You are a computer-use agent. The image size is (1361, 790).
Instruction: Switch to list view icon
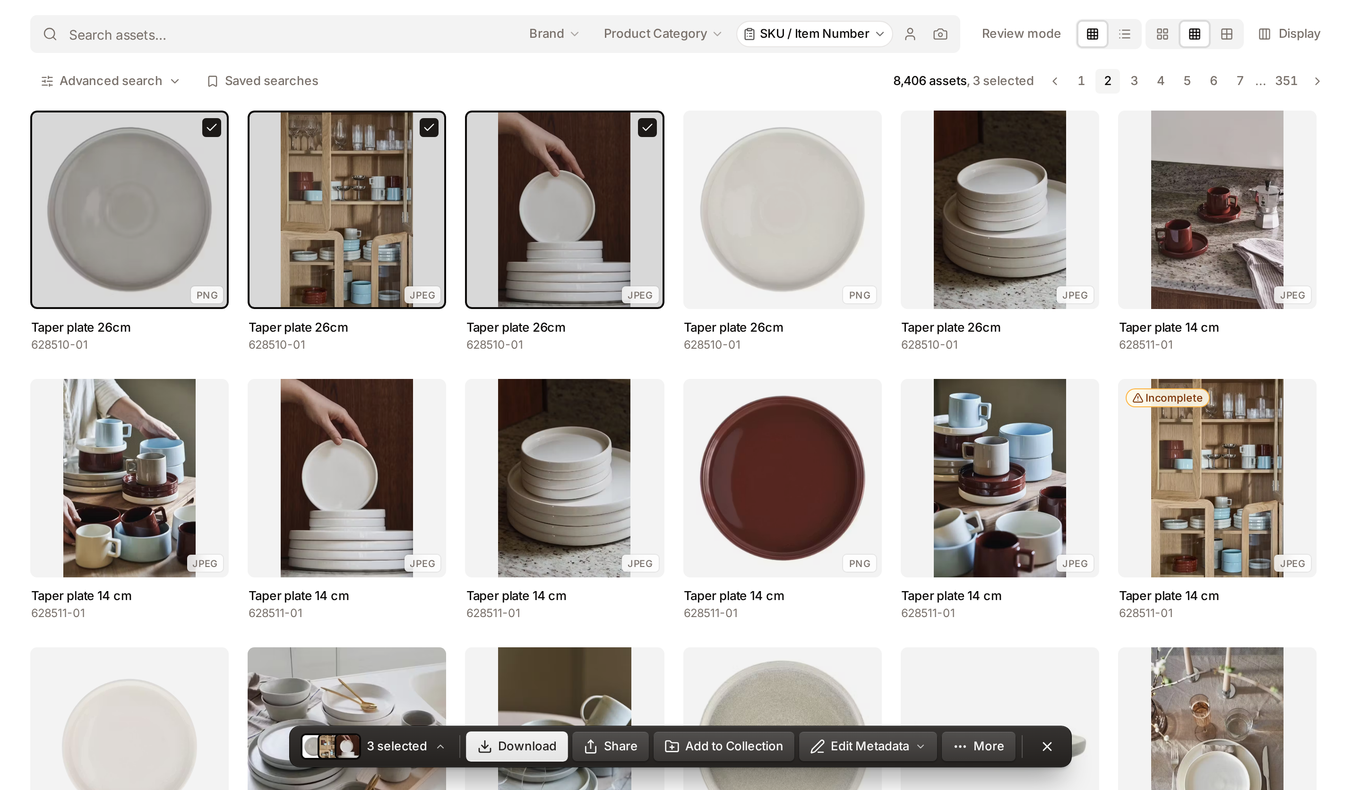pos(1125,34)
